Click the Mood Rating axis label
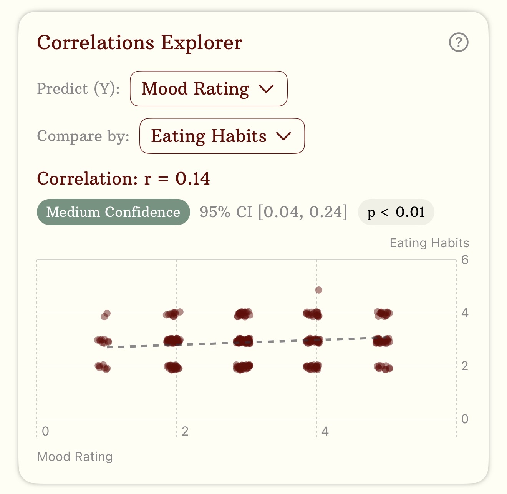This screenshot has height=494, width=507. click(x=75, y=457)
